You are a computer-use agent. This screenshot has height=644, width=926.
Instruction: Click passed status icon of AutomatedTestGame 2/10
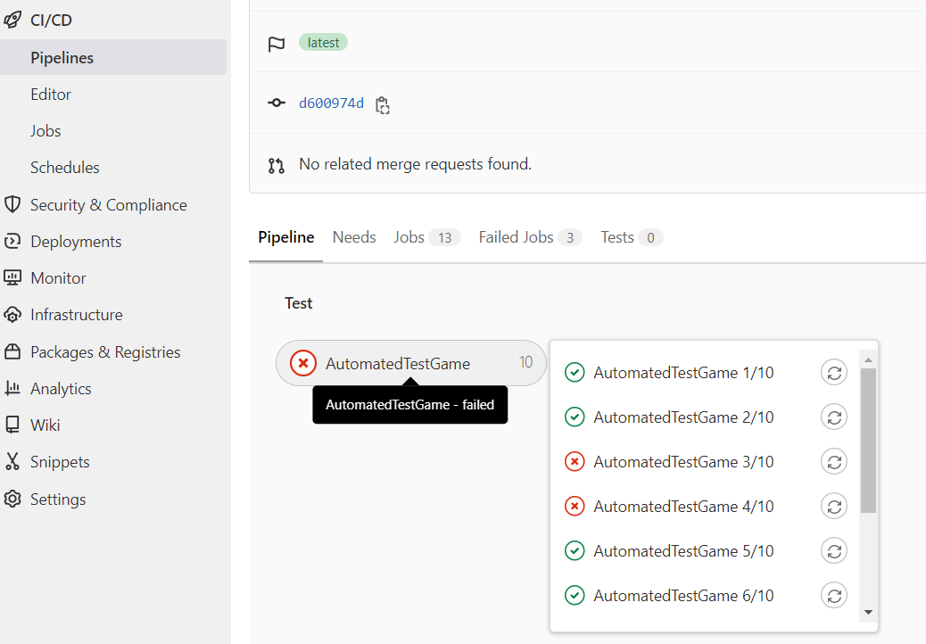(575, 417)
